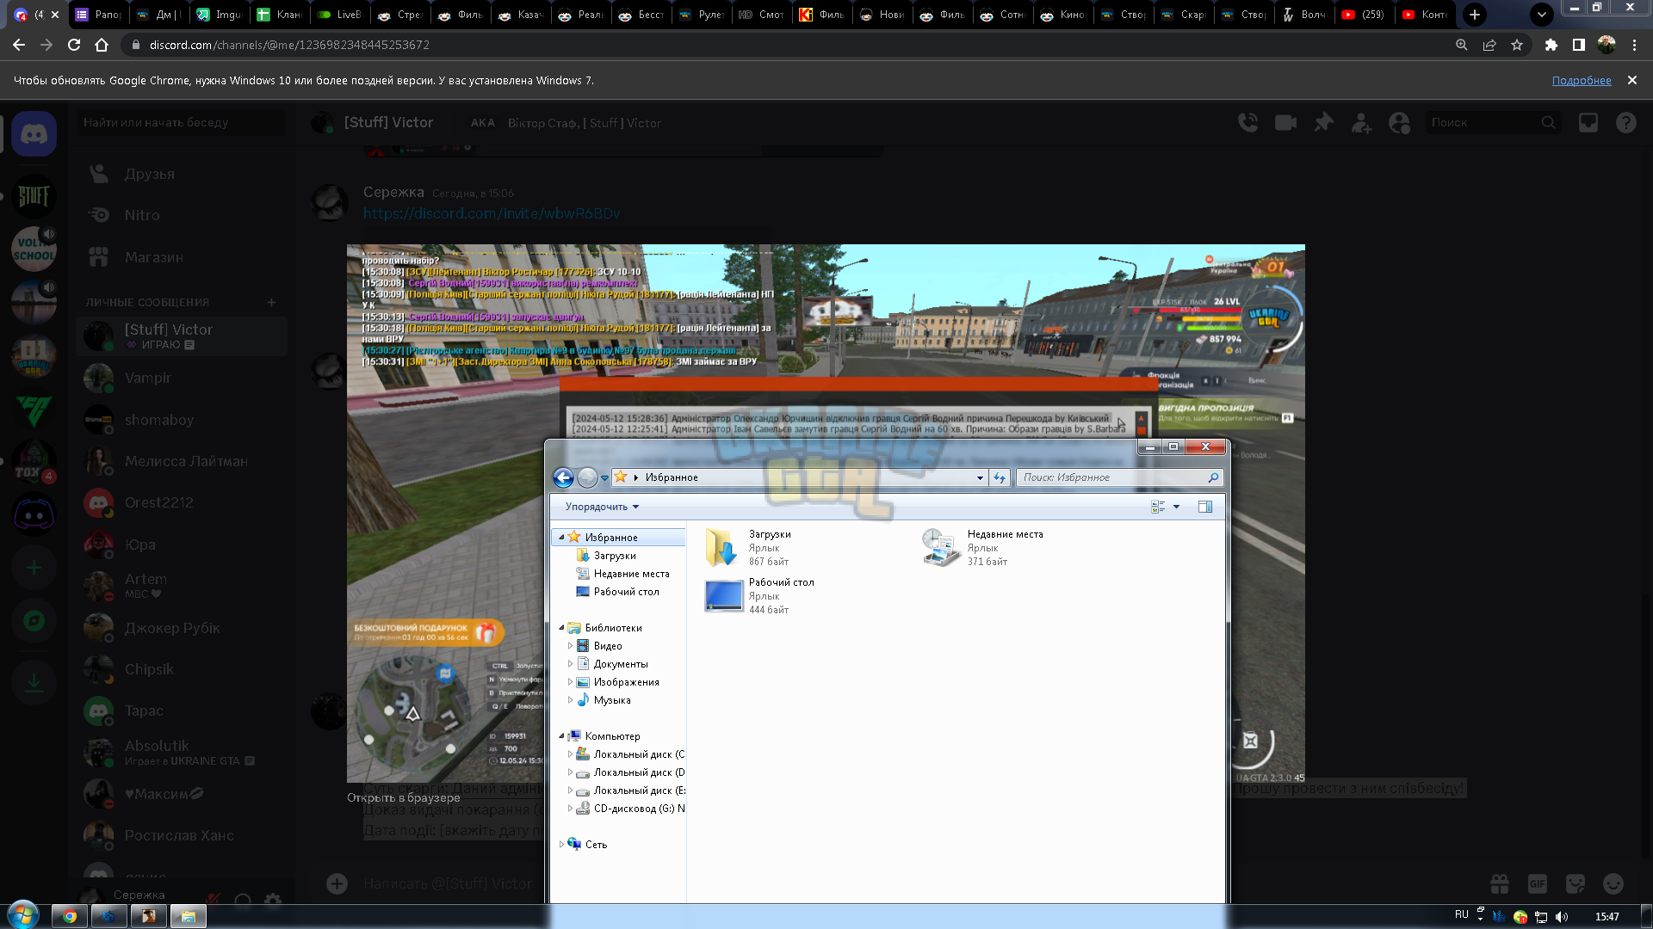Click Explorer's forward navigation arrow
The width and height of the screenshot is (1653, 929).
587,477
